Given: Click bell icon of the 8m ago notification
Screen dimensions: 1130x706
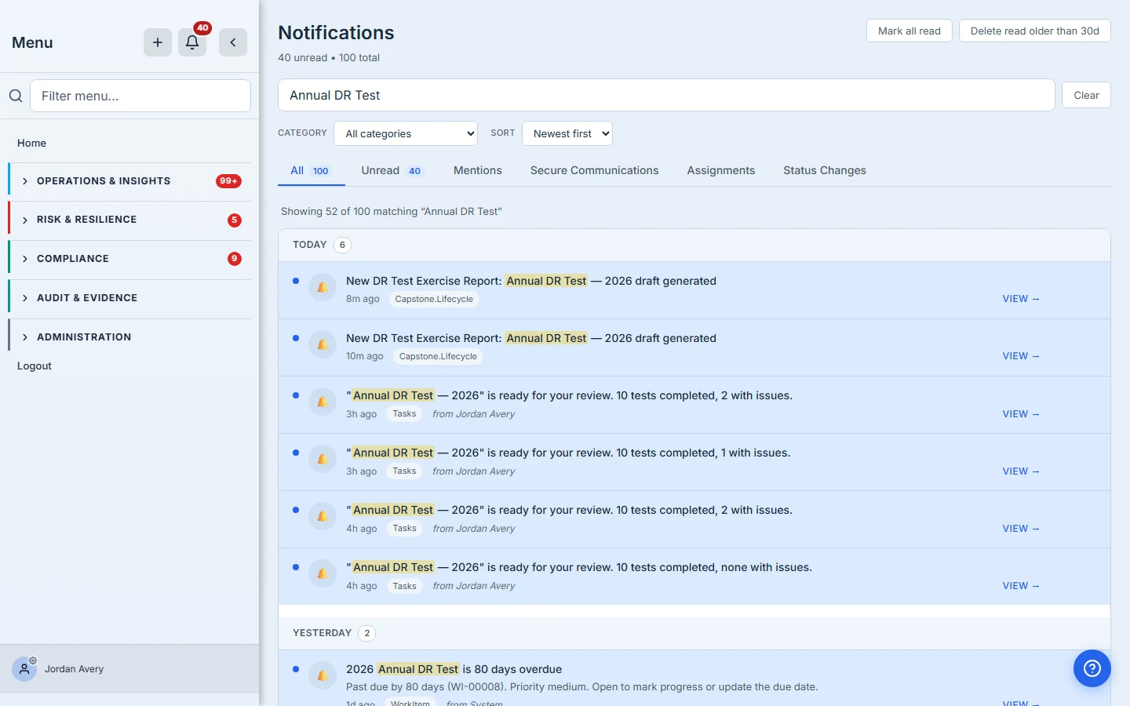Looking at the screenshot, I should coord(323,287).
